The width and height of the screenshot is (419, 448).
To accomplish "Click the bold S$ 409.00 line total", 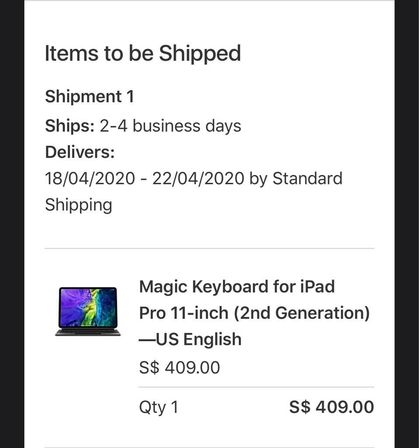I will point(331,407).
